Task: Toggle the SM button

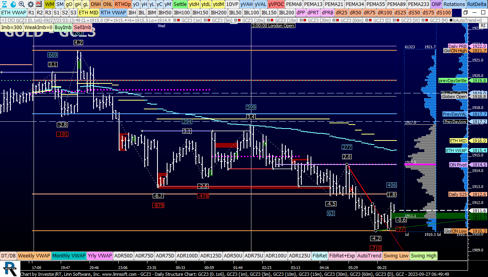Action: [60, 4]
